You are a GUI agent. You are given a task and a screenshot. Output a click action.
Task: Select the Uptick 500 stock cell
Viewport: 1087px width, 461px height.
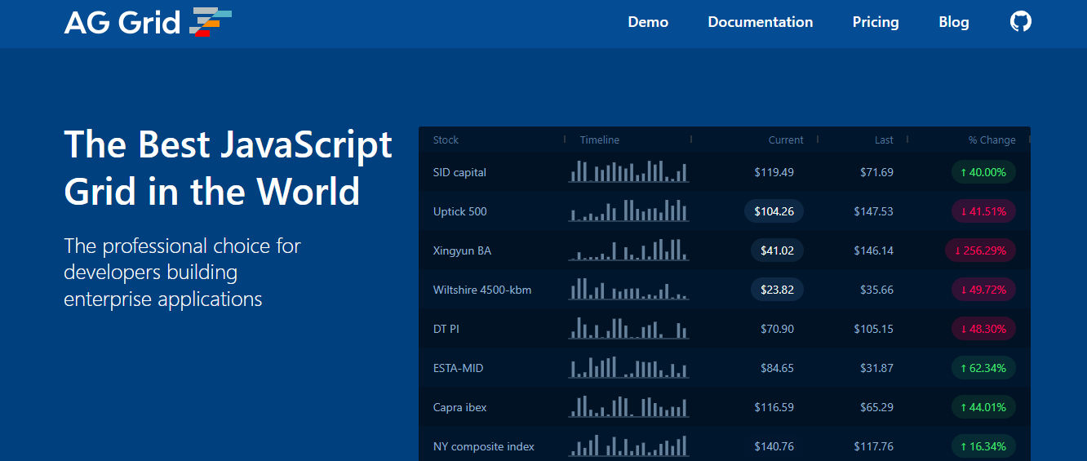(x=460, y=211)
